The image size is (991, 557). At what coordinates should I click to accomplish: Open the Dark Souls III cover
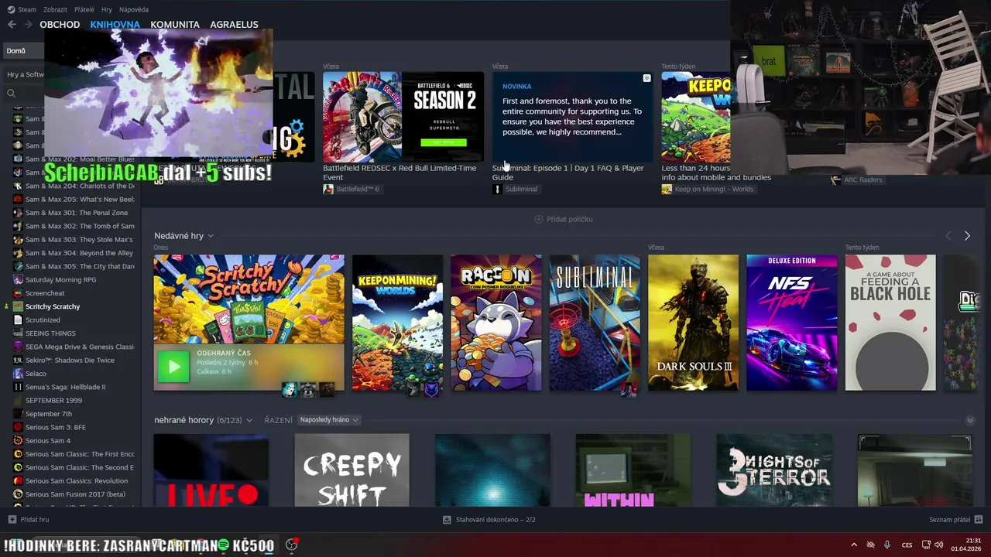(x=693, y=323)
